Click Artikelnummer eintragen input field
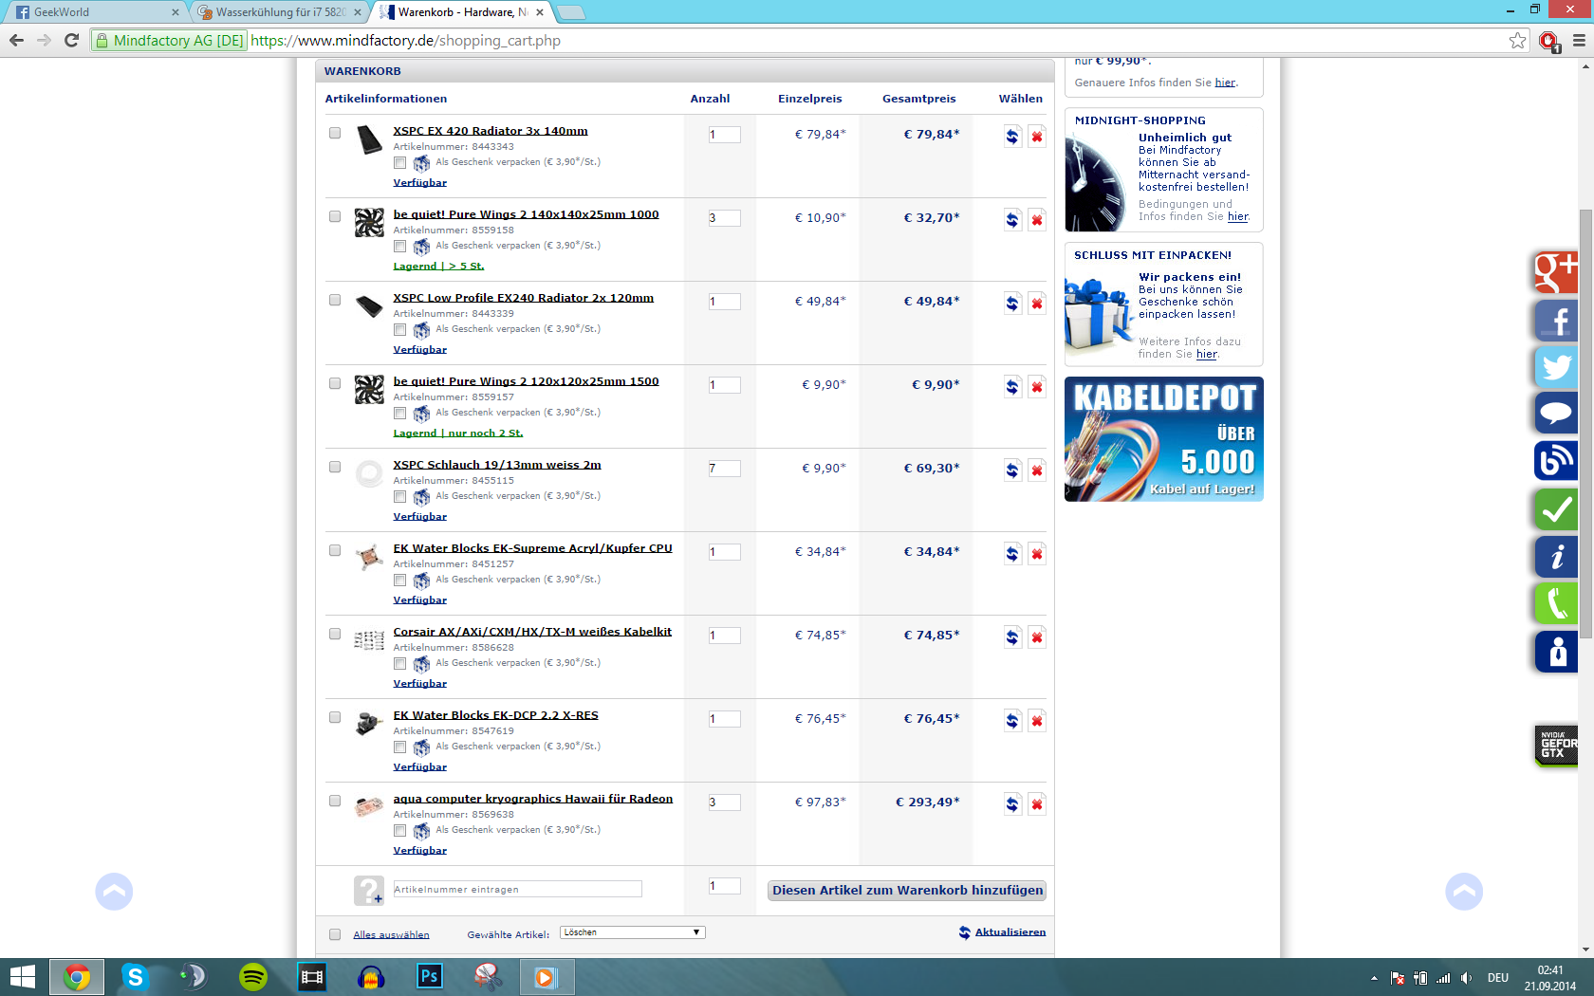Screen dimensions: 1594x996 517,889
